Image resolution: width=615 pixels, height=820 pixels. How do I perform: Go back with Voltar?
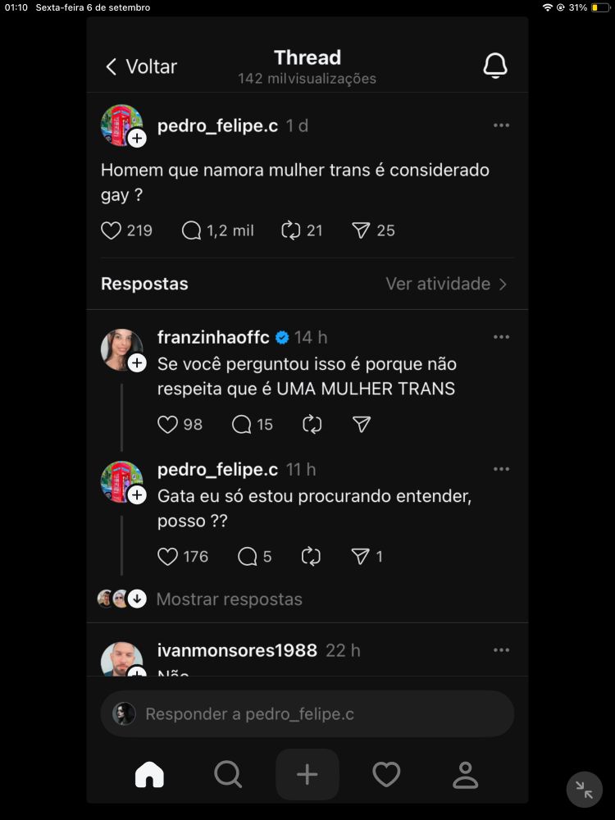141,66
